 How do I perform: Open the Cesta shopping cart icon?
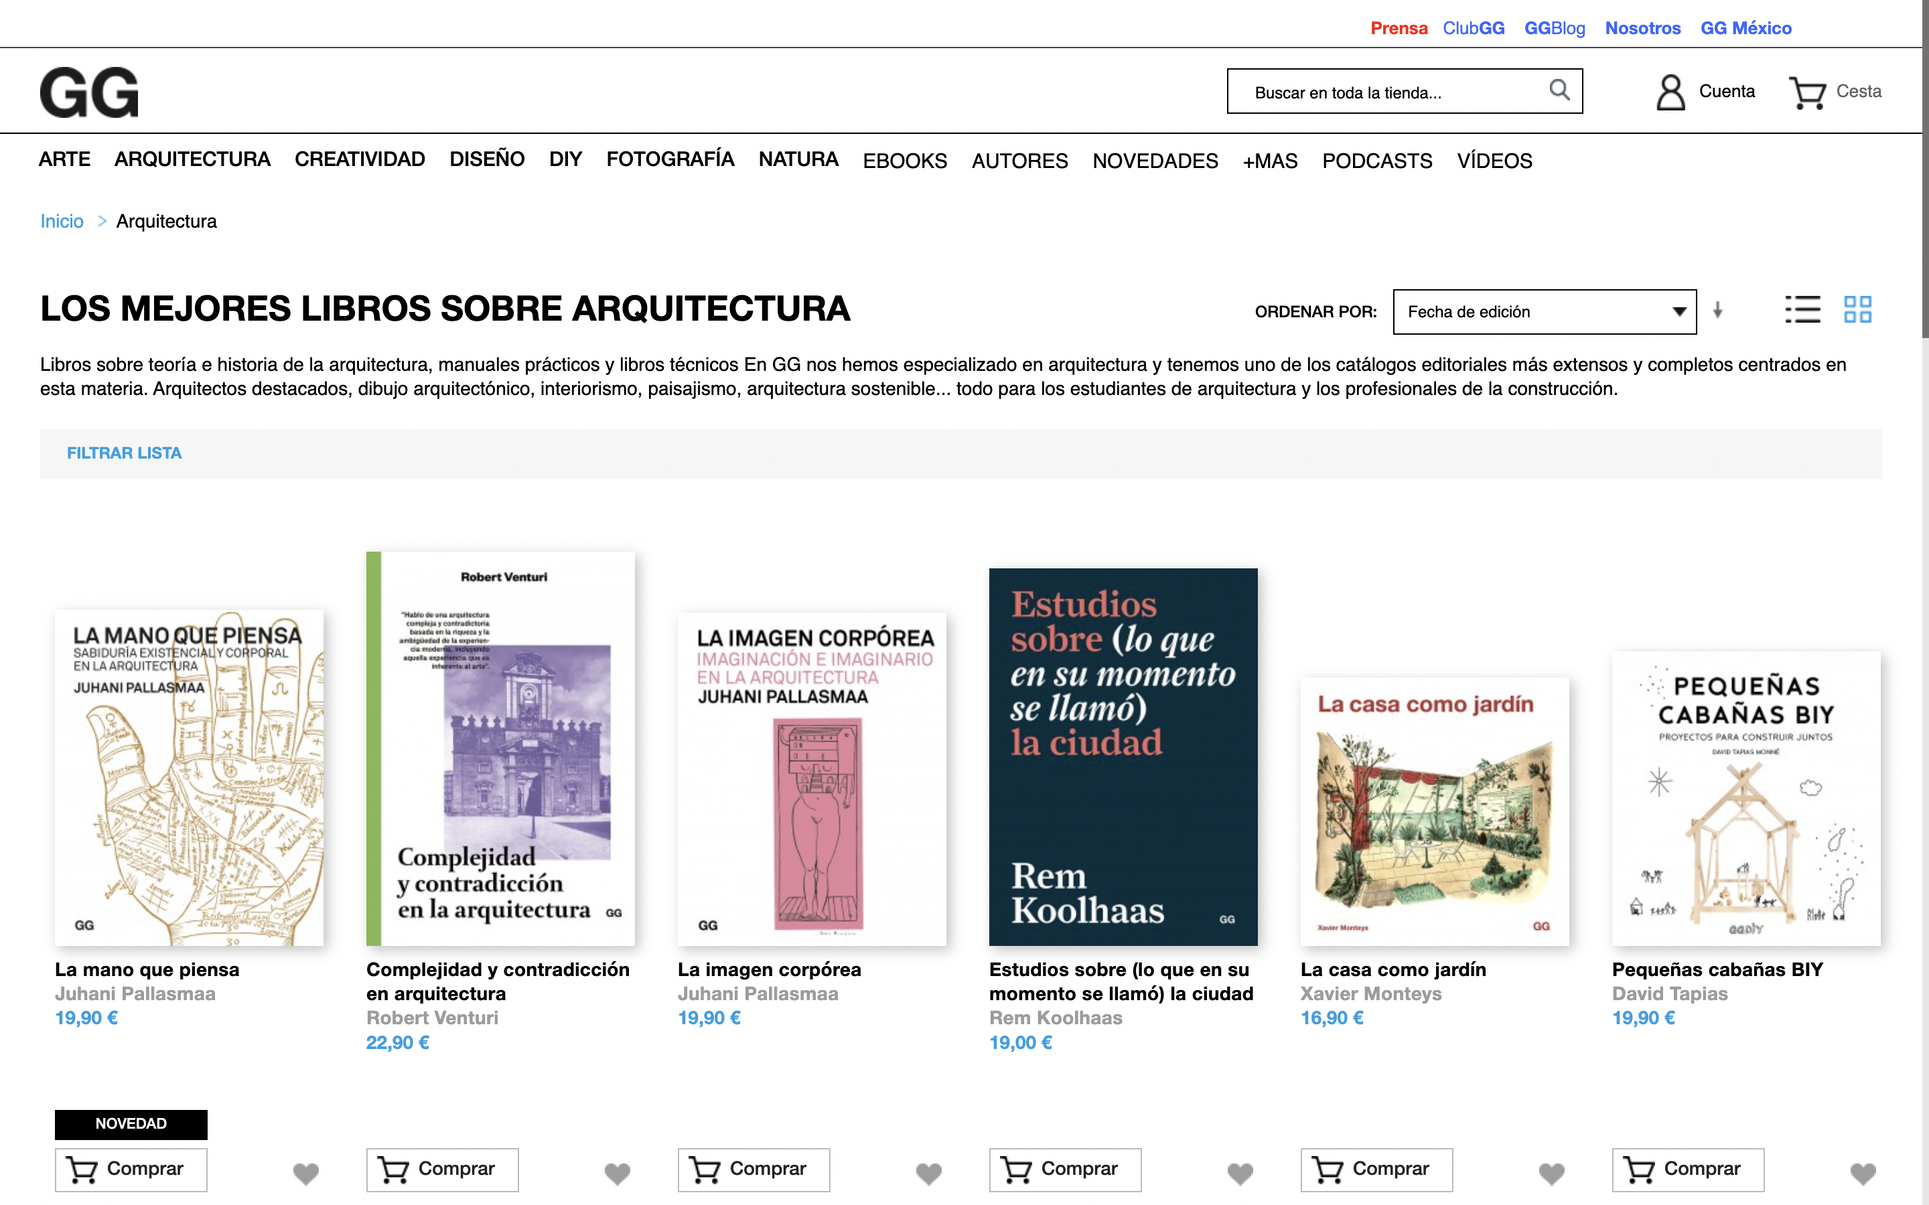coord(1806,92)
